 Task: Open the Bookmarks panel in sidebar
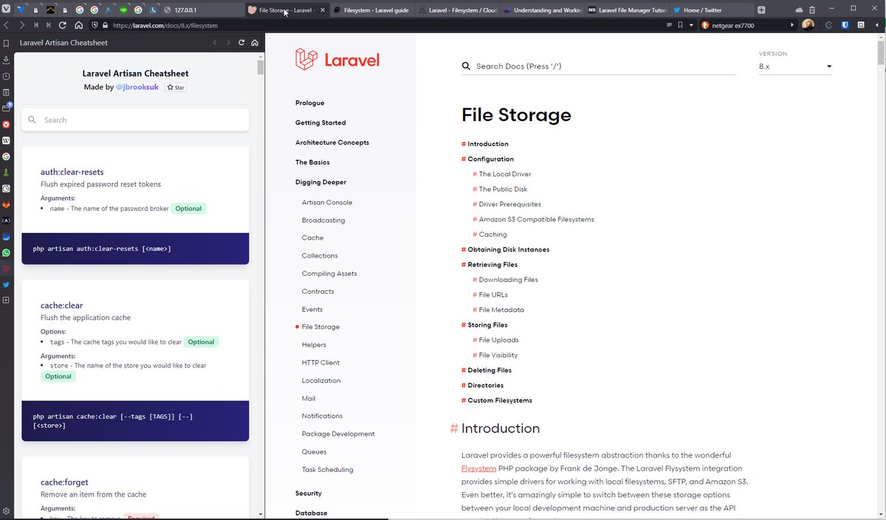coord(6,44)
